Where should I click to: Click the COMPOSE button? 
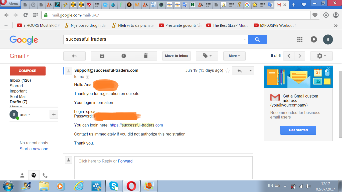[x=28, y=71]
